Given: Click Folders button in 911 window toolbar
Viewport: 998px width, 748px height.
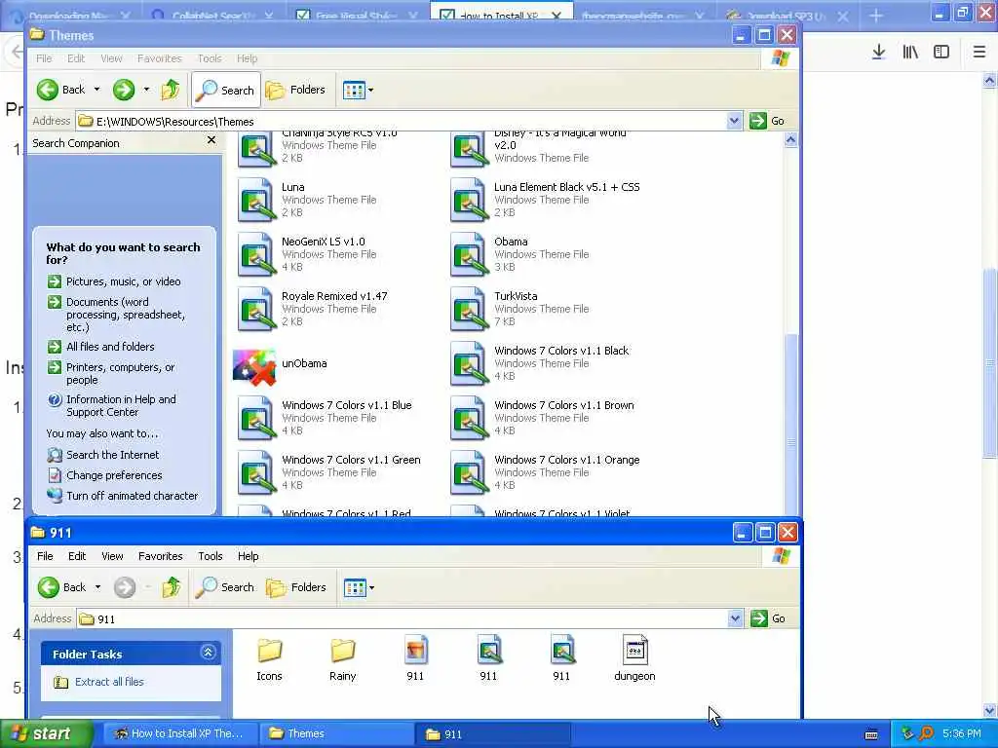Looking at the screenshot, I should tap(296, 587).
